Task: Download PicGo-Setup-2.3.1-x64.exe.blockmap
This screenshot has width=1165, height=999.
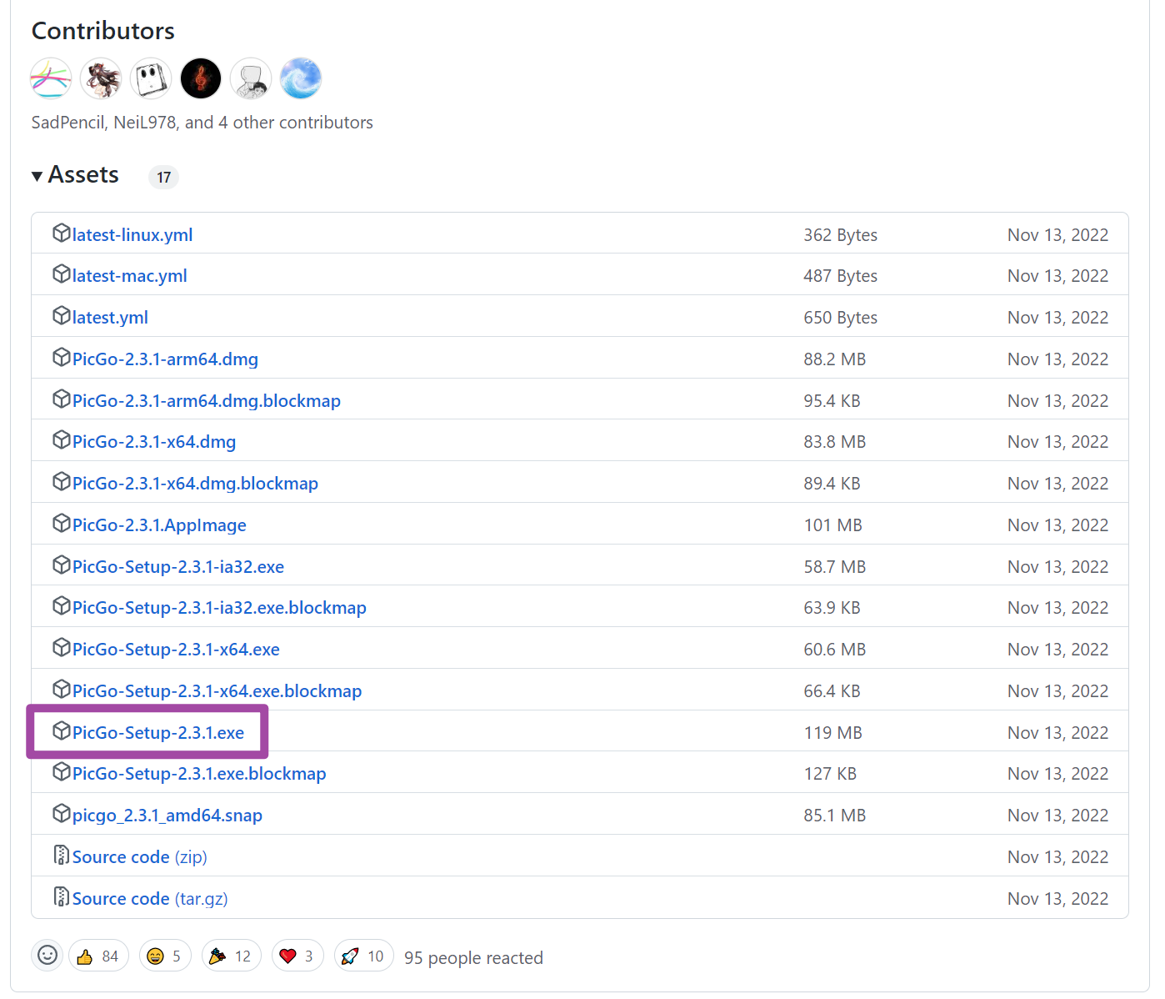Action: tap(217, 691)
